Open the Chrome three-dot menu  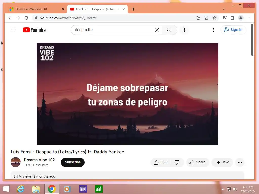coord(249,18)
